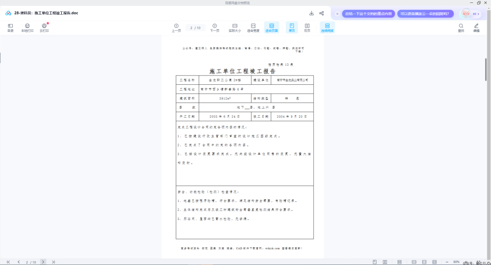
Task: Click the 地下__层,地上六层 cell
Action: click(x=256, y=107)
